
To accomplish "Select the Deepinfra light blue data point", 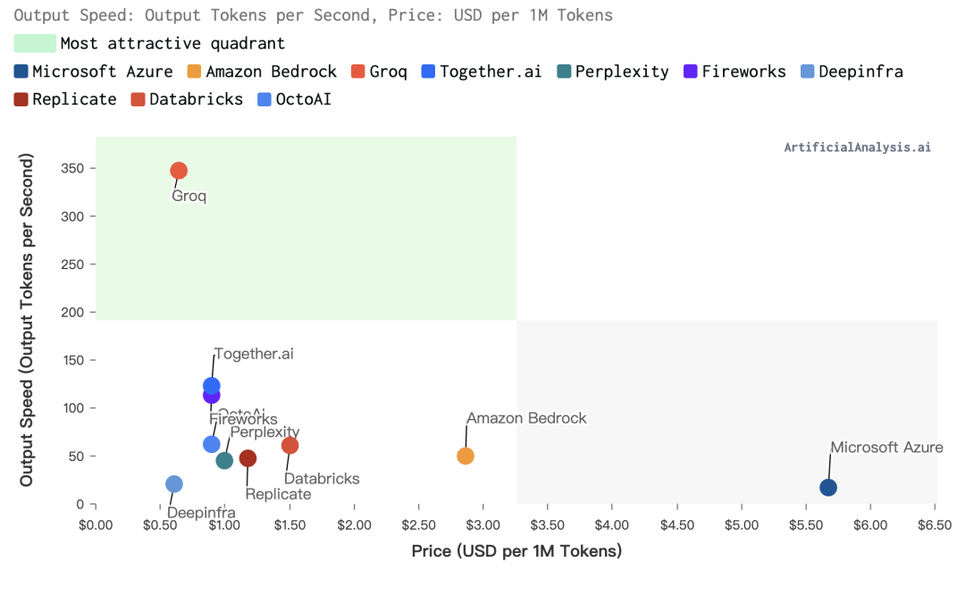I will 174,484.
